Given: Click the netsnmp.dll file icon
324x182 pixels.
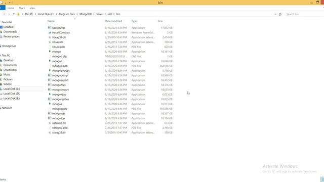Looking at the screenshot, I should click(50, 123).
